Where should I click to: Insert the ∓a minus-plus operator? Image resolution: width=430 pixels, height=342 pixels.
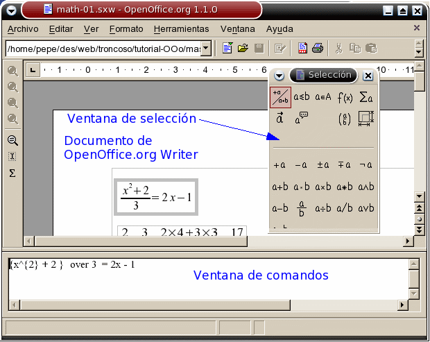tap(344, 165)
